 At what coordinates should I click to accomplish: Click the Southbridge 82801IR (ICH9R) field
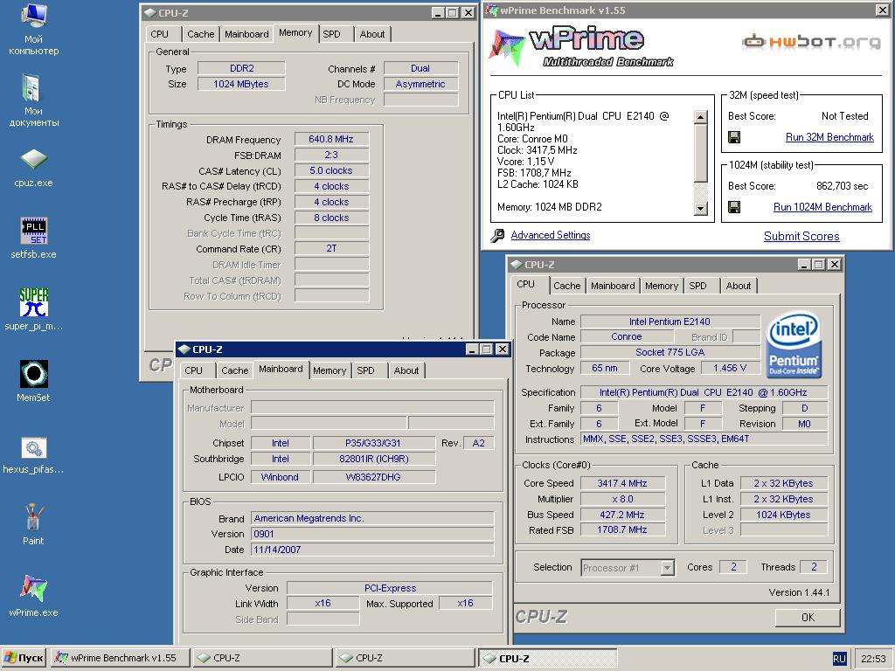(373, 459)
